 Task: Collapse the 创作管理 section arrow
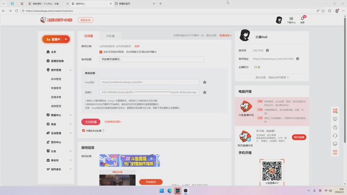(x=71, y=70)
